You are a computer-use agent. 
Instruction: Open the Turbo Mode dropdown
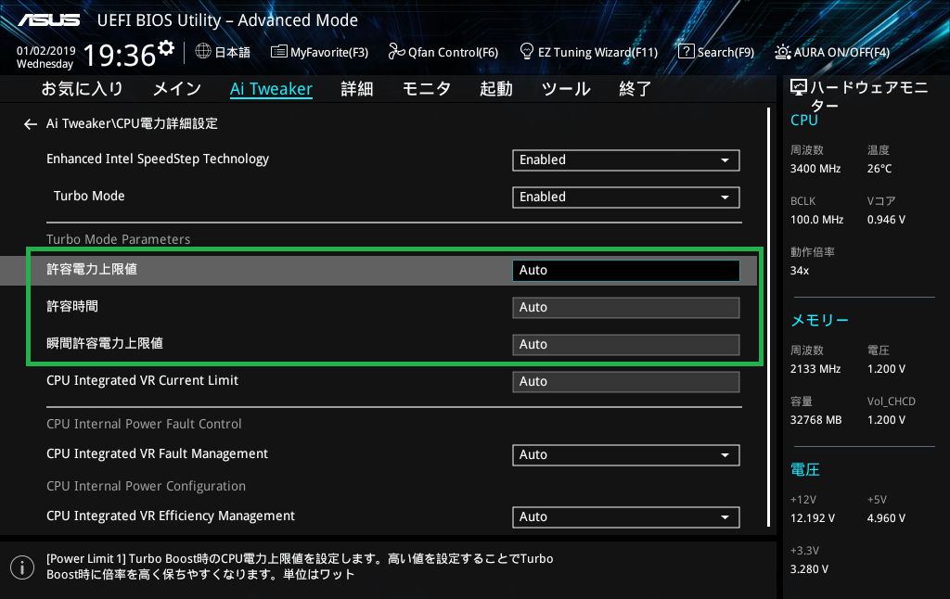pos(626,198)
